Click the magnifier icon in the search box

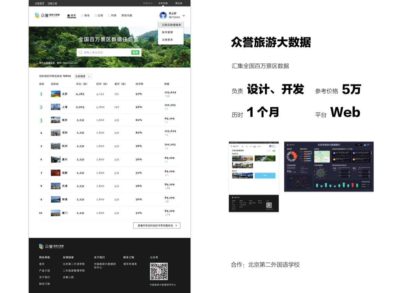[x=81, y=53]
